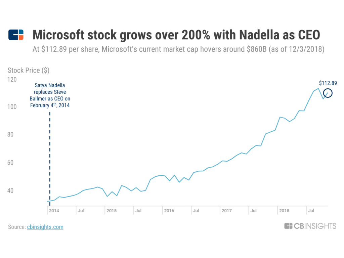Viewport: 344px width, 258px height.
Task: Click the 120 value on the y-axis
Action: [x=12, y=79]
